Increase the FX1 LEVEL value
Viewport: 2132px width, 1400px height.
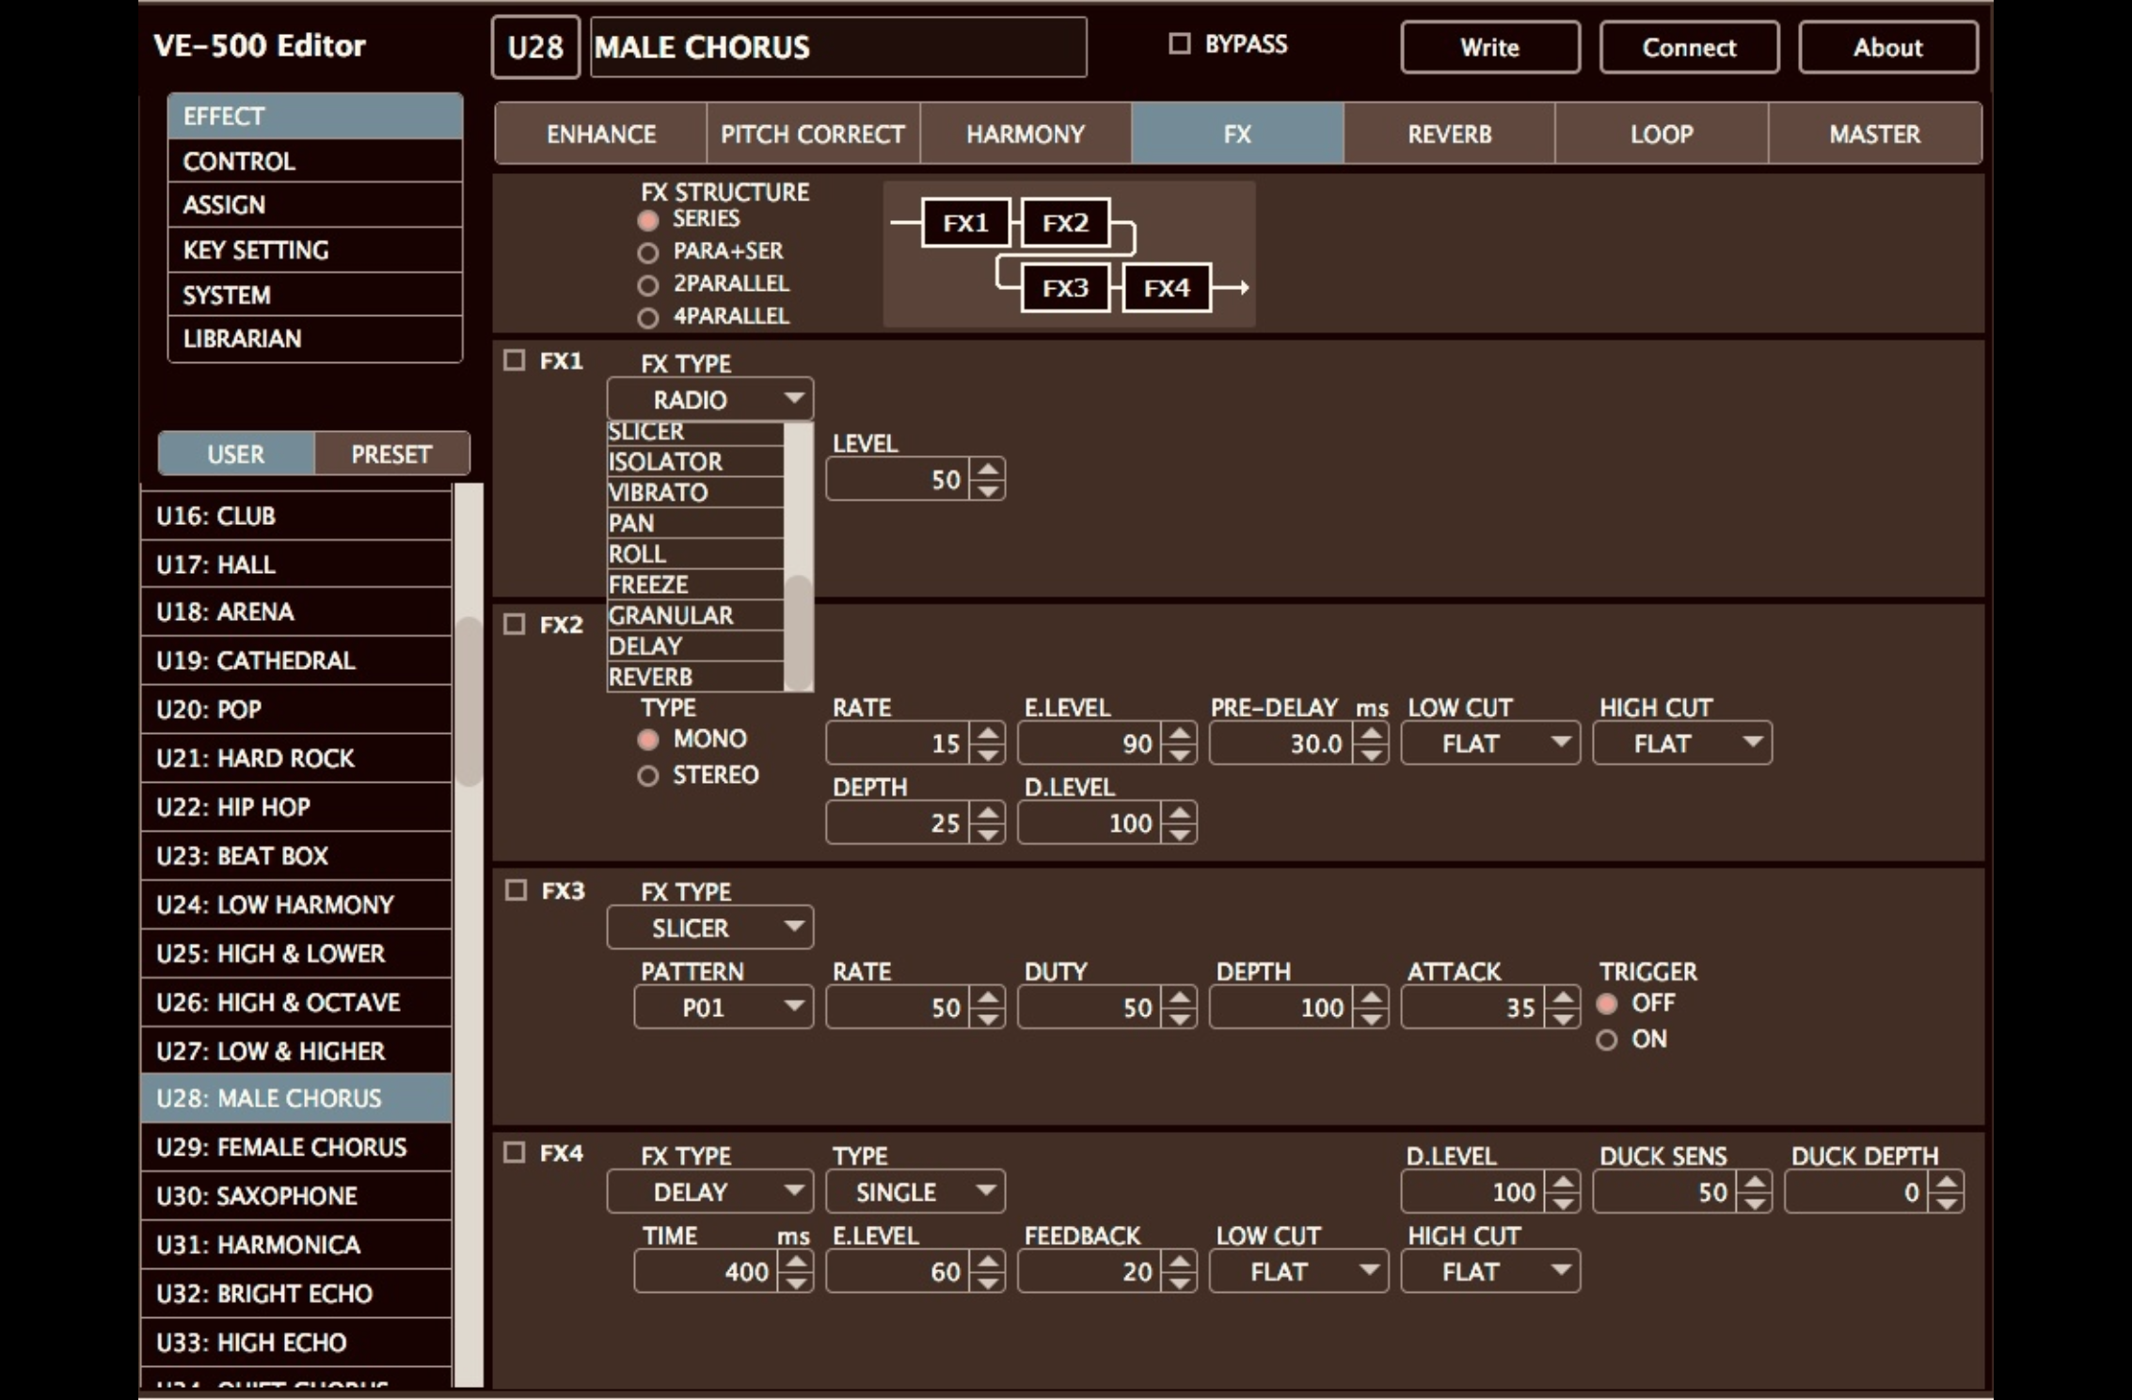click(x=988, y=469)
